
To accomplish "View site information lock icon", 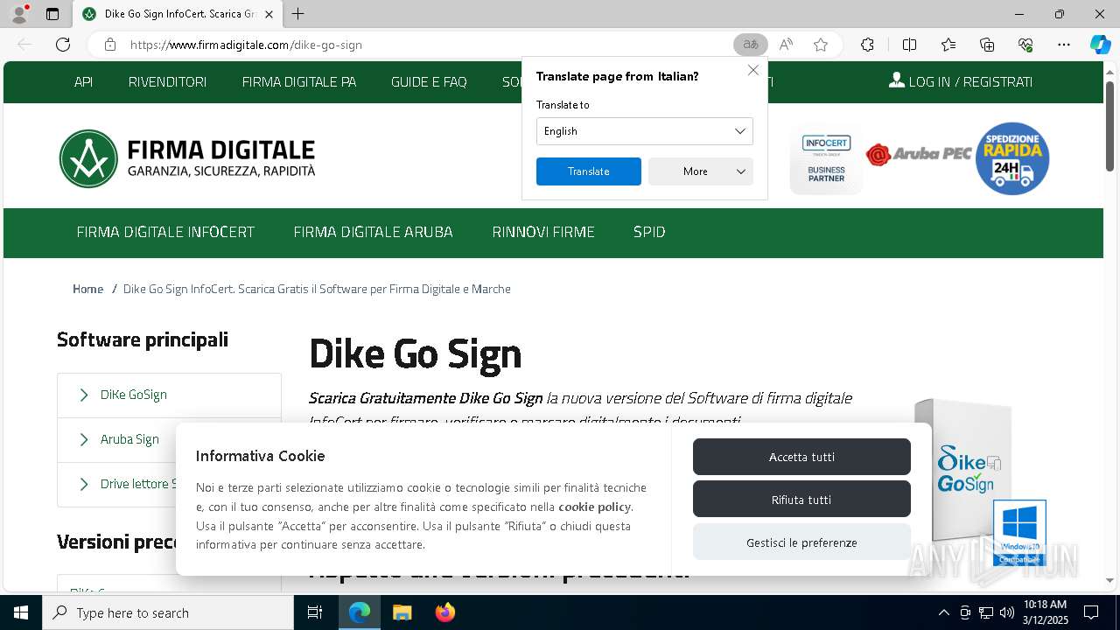I will (x=110, y=45).
